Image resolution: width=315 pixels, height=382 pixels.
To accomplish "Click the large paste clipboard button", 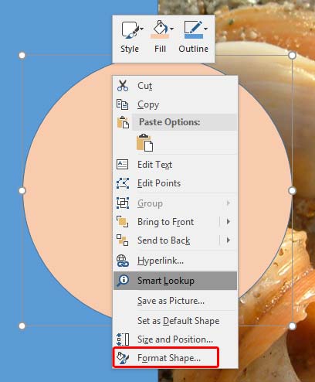I will pyautogui.click(x=144, y=142).
